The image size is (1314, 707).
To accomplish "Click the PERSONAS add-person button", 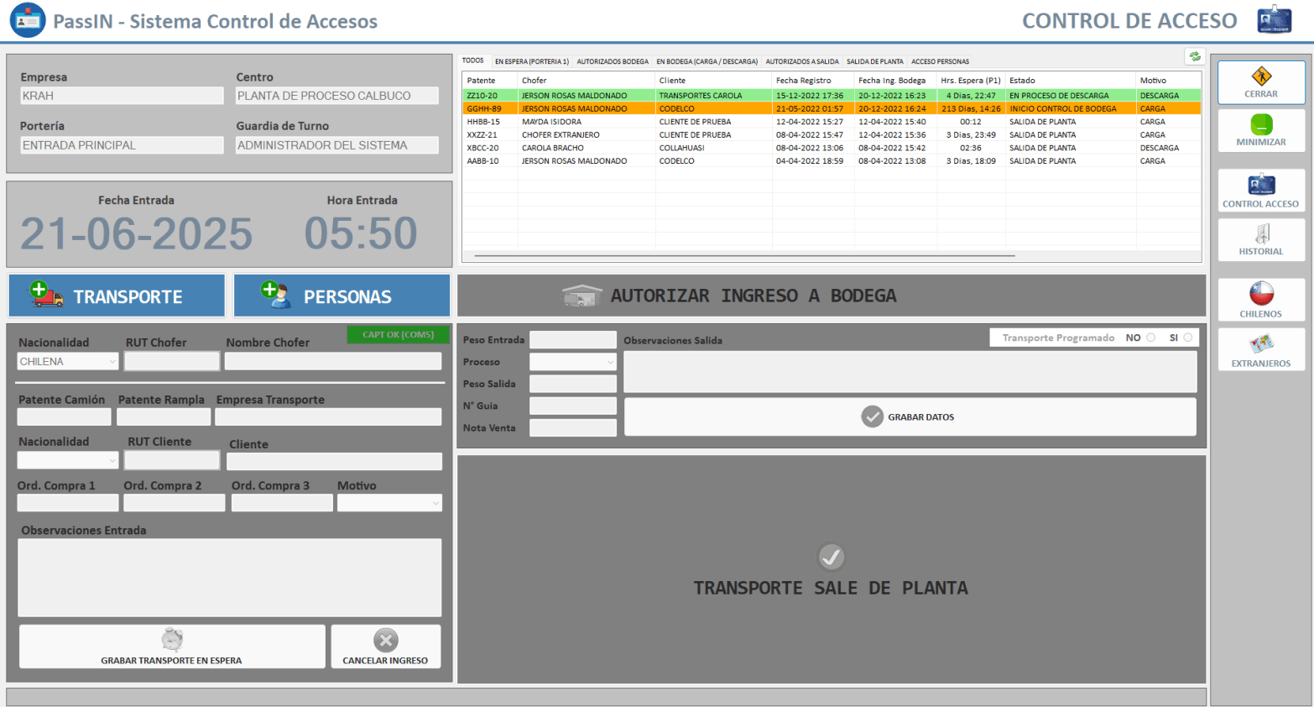I will pyautogui.click(x=342, y=296).
